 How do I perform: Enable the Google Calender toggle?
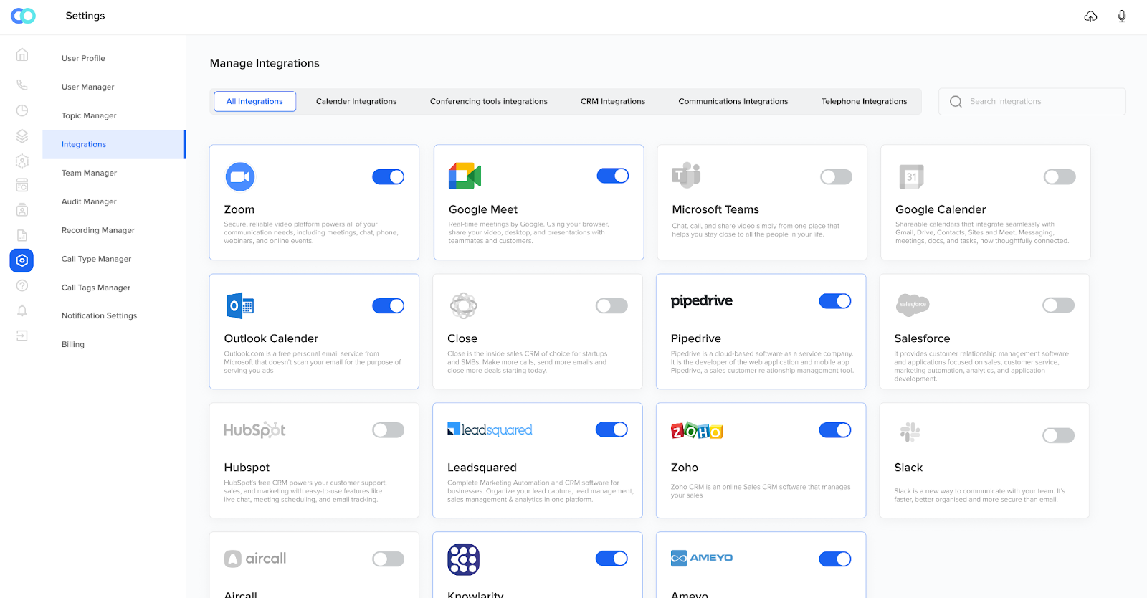coord(1060,176)
